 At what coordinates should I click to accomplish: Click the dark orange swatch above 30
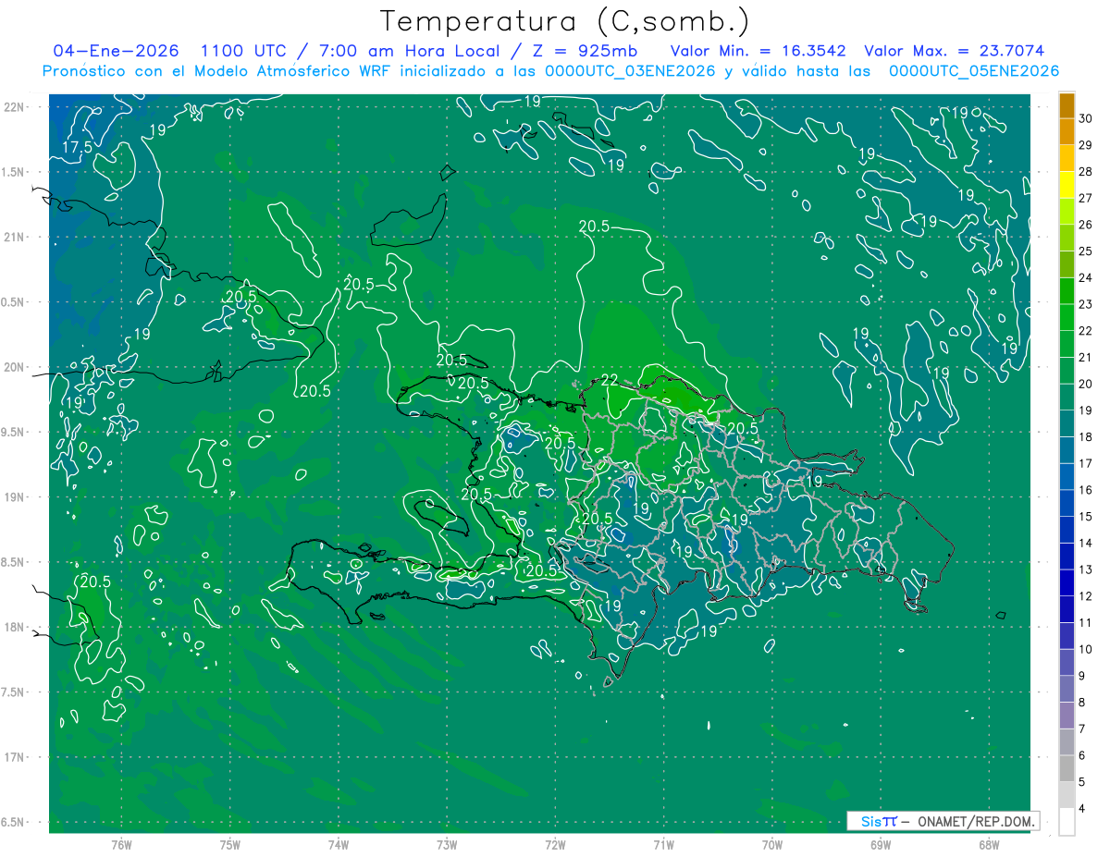tap(1067, 104)
